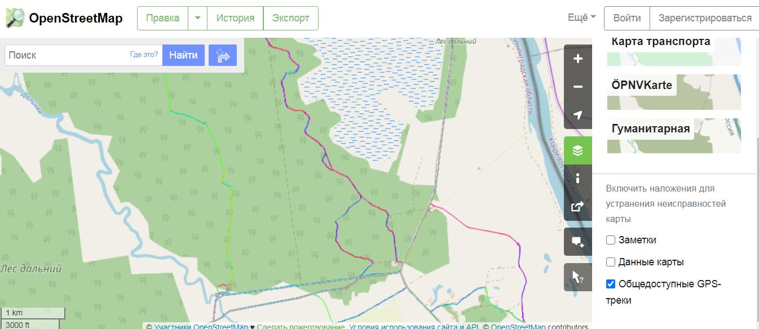Image resolution: width=759 pixels, height=329 pixels.
Task: Toggle the map layers panel icon
Action: point(577,150)
